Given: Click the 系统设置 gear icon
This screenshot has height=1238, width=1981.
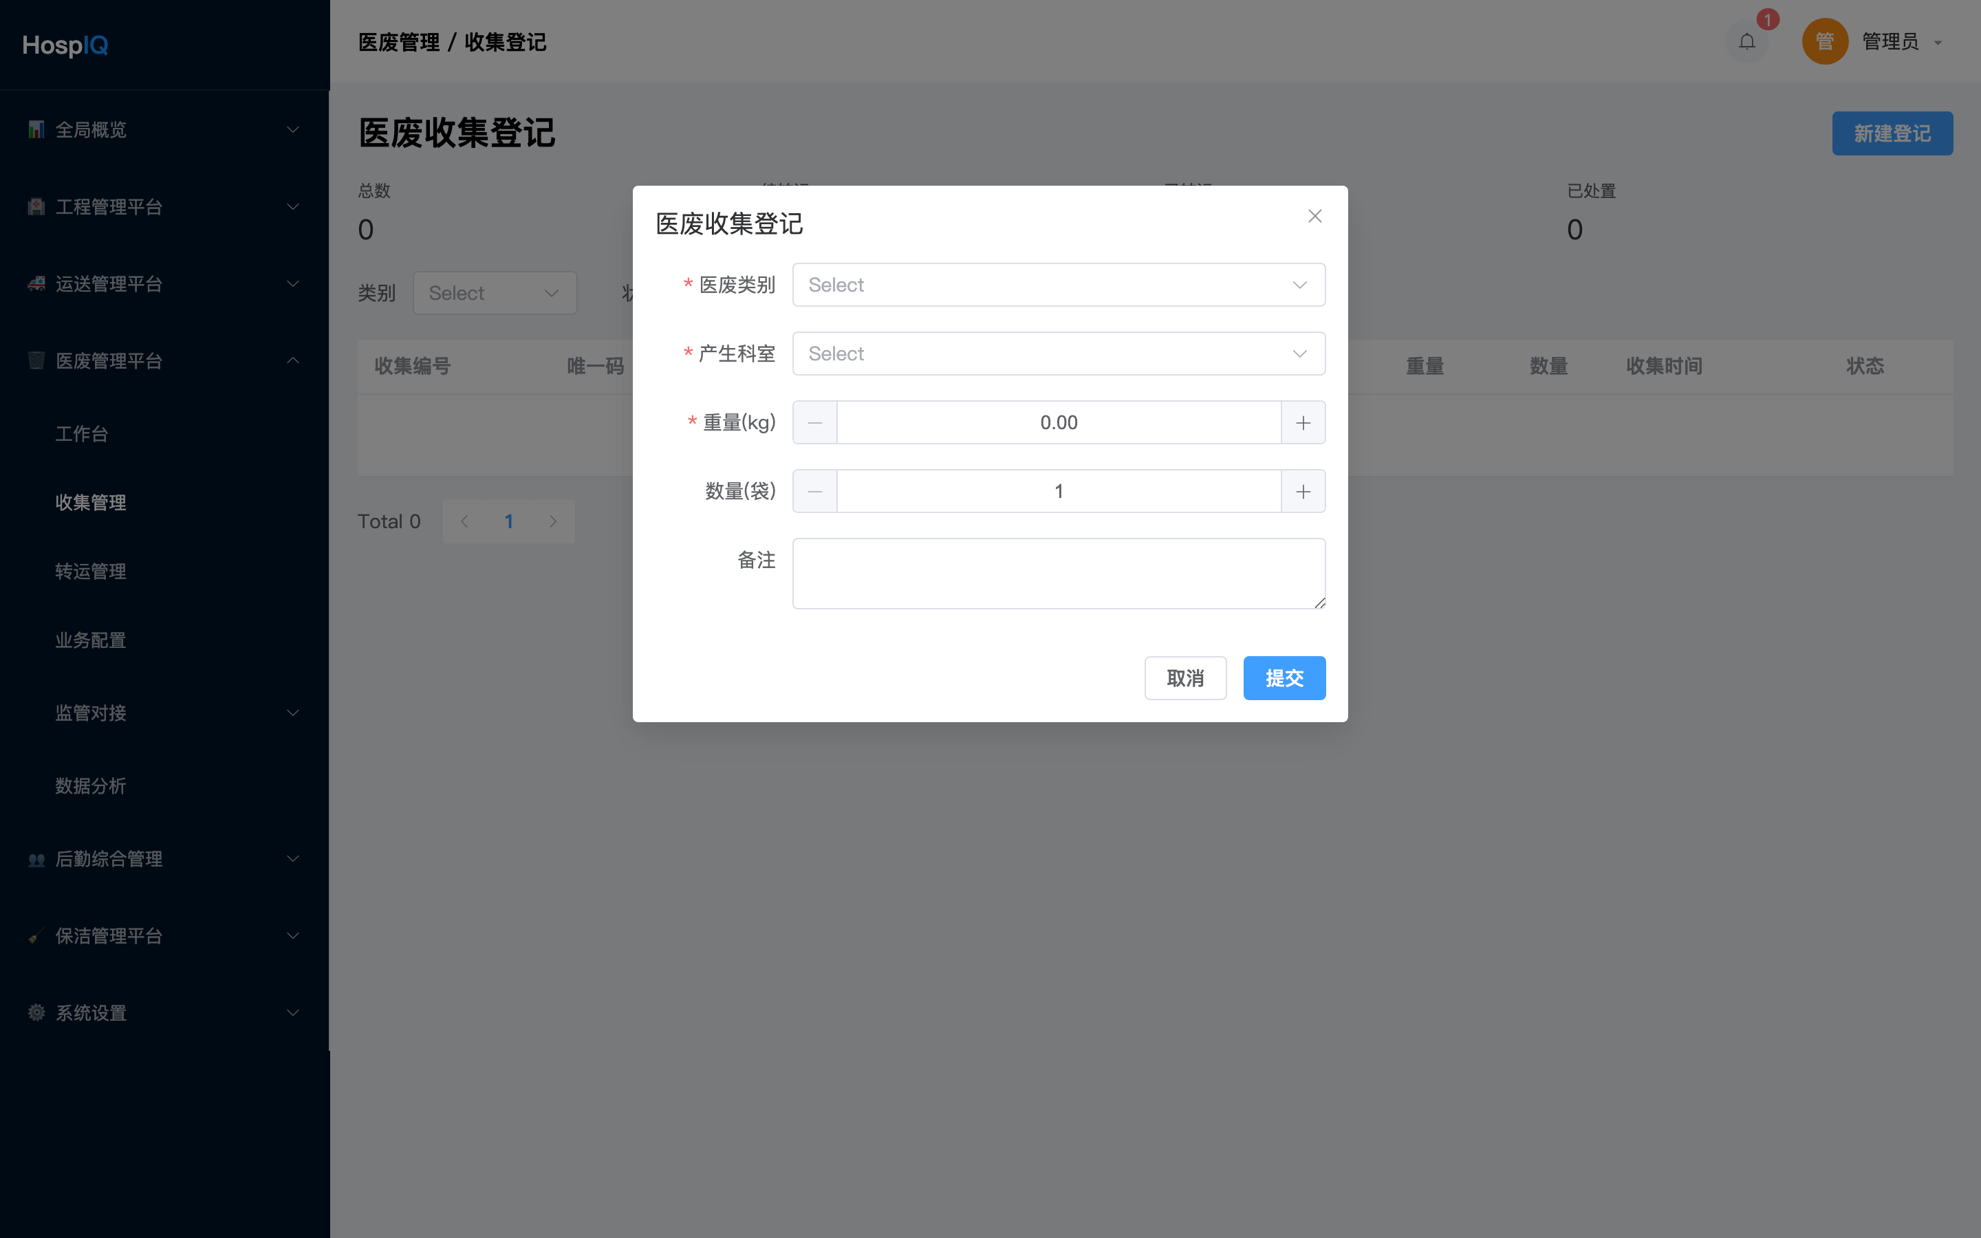Looking at the screenshot, I should coord(36,1013).
